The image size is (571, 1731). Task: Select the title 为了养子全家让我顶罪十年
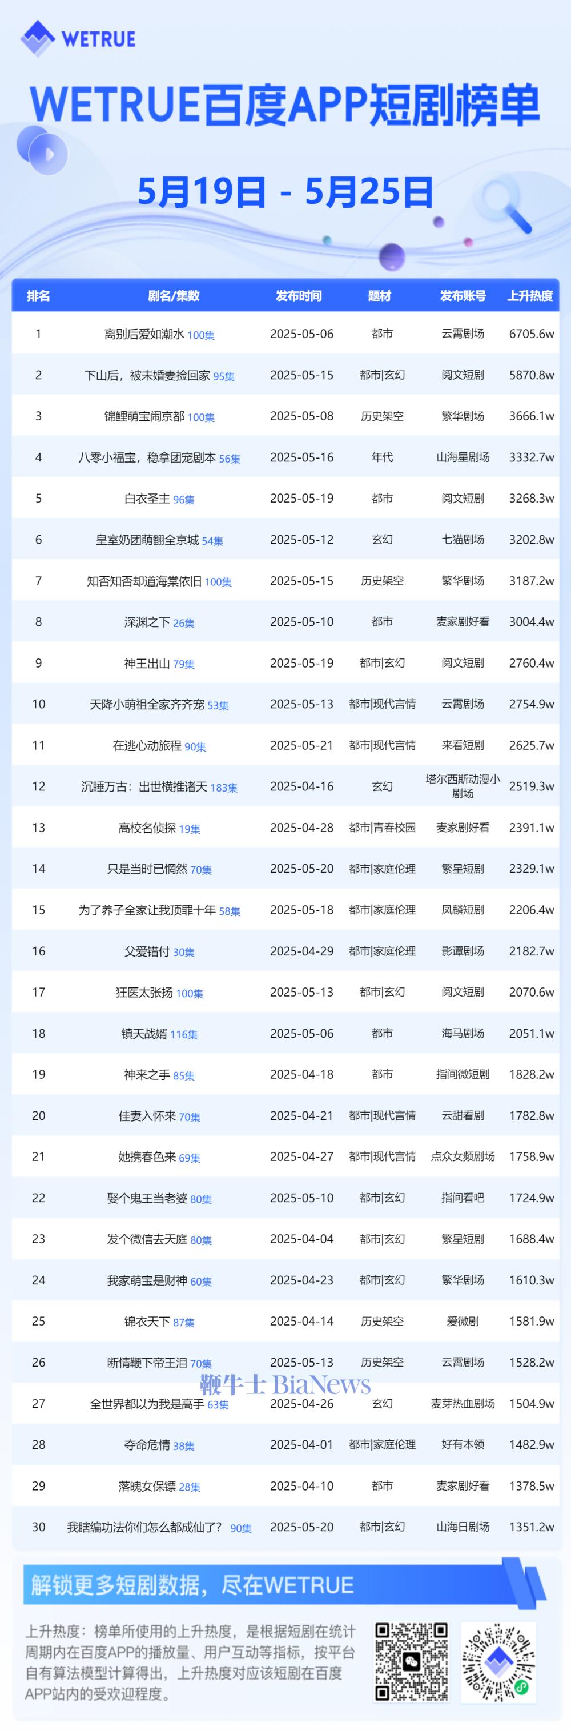click(x=147, y=910)
